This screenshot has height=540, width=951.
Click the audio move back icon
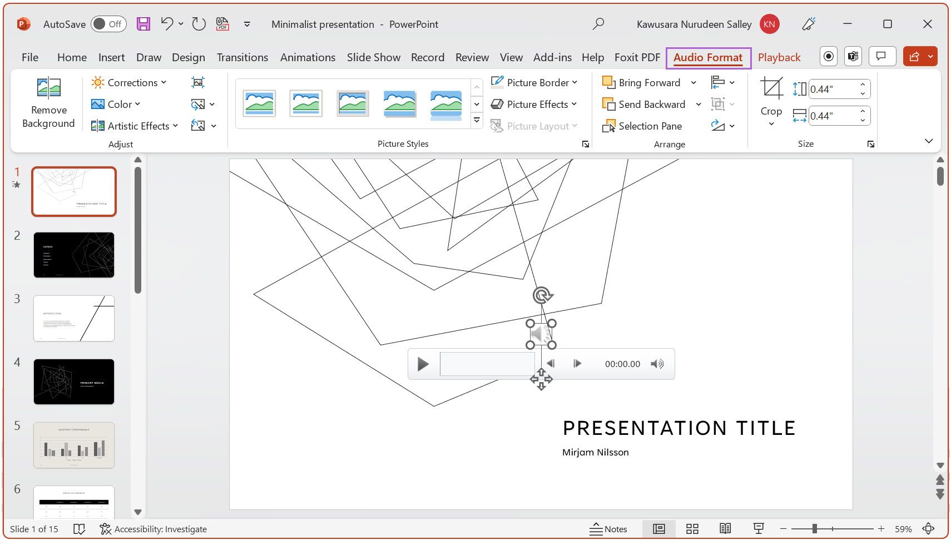coord(551,364)
